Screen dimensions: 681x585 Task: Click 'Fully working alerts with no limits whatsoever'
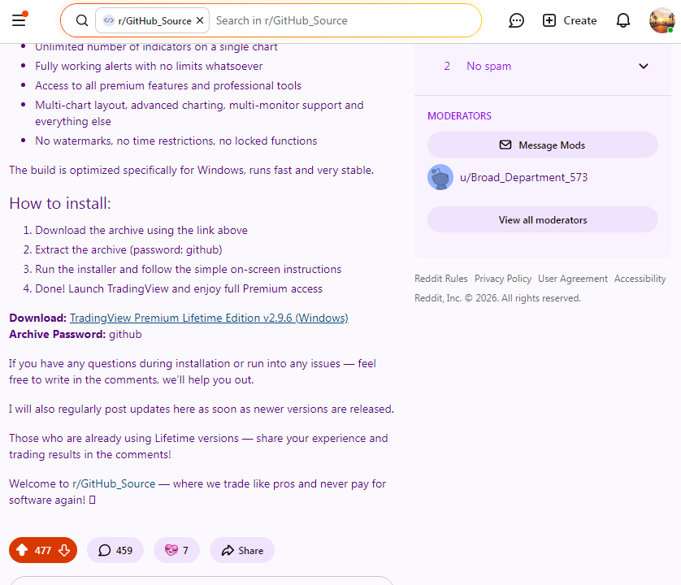[149, 66]
